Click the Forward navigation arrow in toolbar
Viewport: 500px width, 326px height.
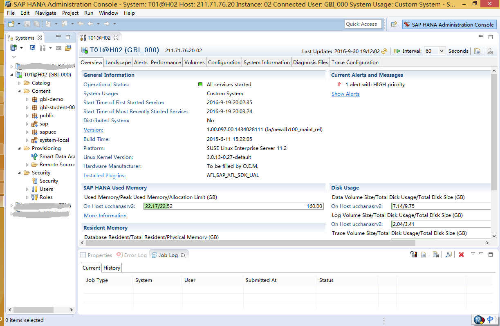point(106,24)
